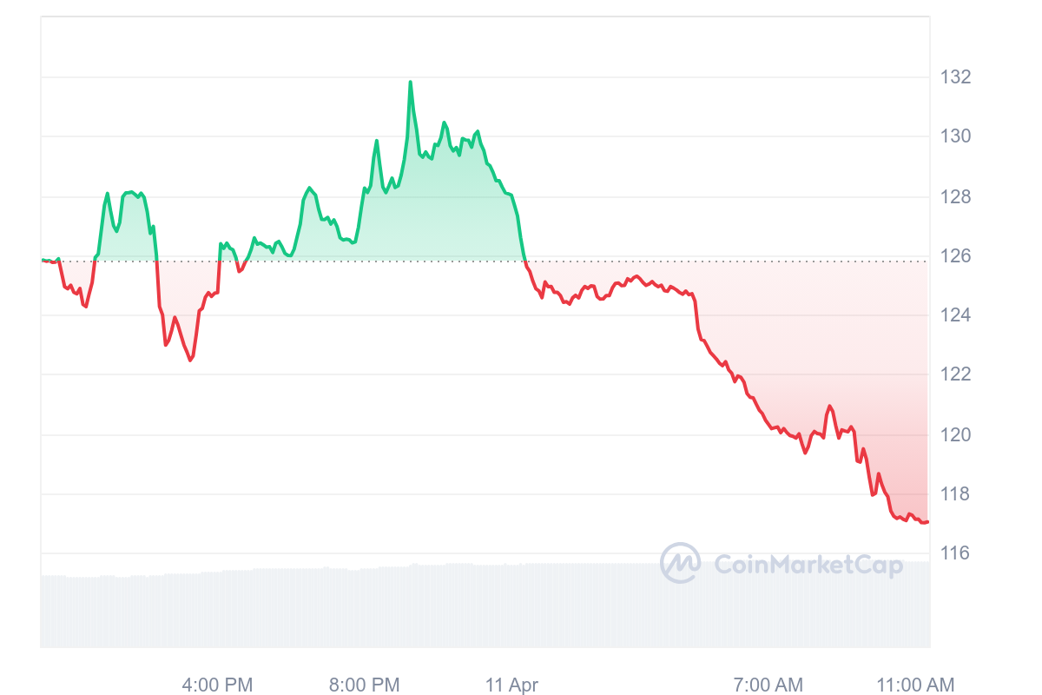The height and width of the screenshot is (695, 1042).
Task: Click the 126 price axis label
Action: [955, 256]
